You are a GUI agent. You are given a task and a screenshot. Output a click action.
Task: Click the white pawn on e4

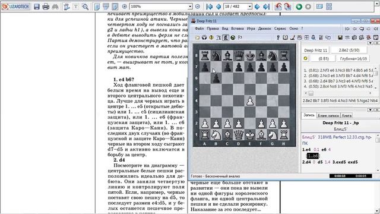[x=250, y=100]
